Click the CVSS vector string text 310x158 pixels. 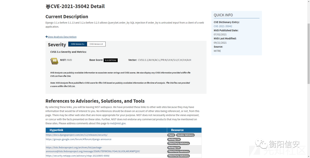coord(164,60)
